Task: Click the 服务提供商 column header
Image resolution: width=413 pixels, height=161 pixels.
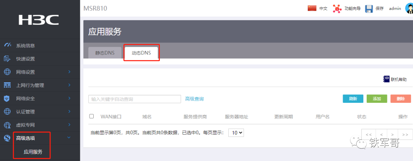Action: click(x=195, y=117)
